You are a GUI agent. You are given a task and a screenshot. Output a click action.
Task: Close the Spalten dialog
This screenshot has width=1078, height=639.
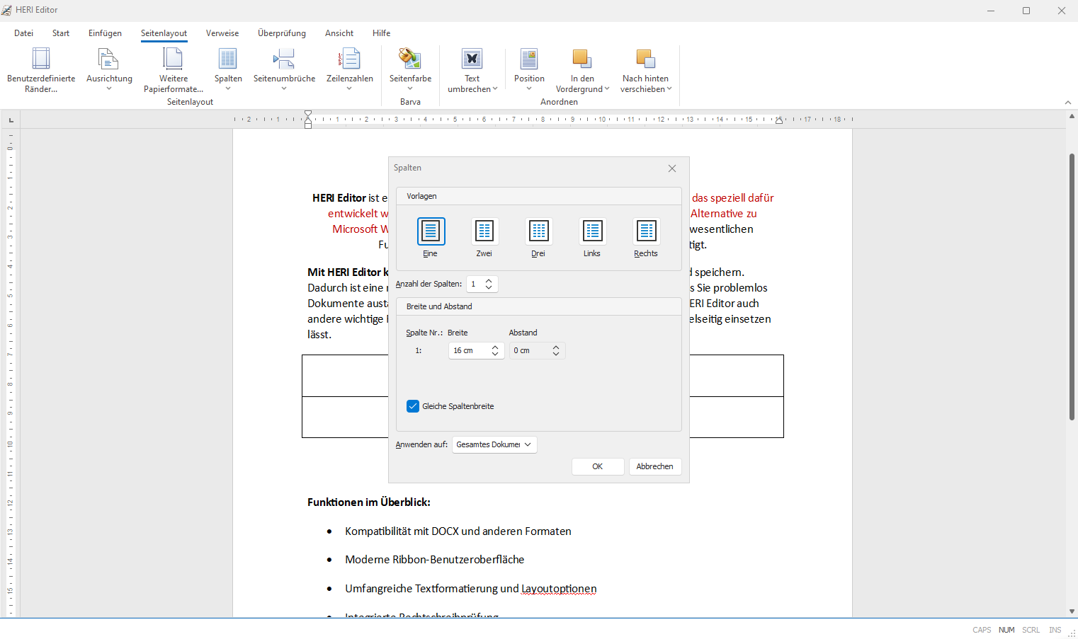point(672,168)
